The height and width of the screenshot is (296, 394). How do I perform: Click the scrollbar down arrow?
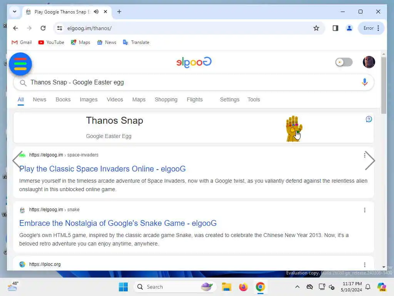tap(384, 267)
